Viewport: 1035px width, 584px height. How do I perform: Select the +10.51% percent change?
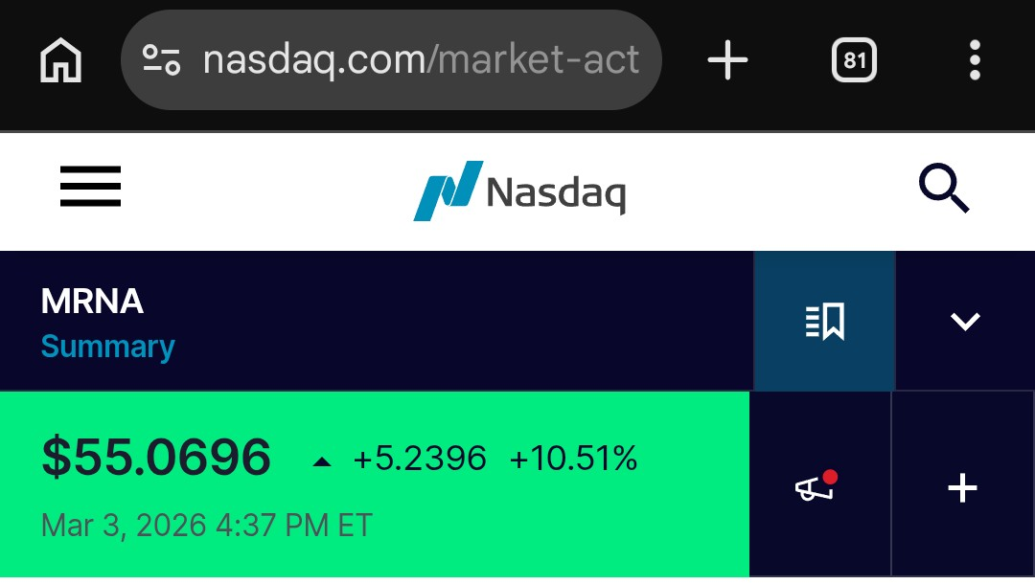tap(573, 460)
